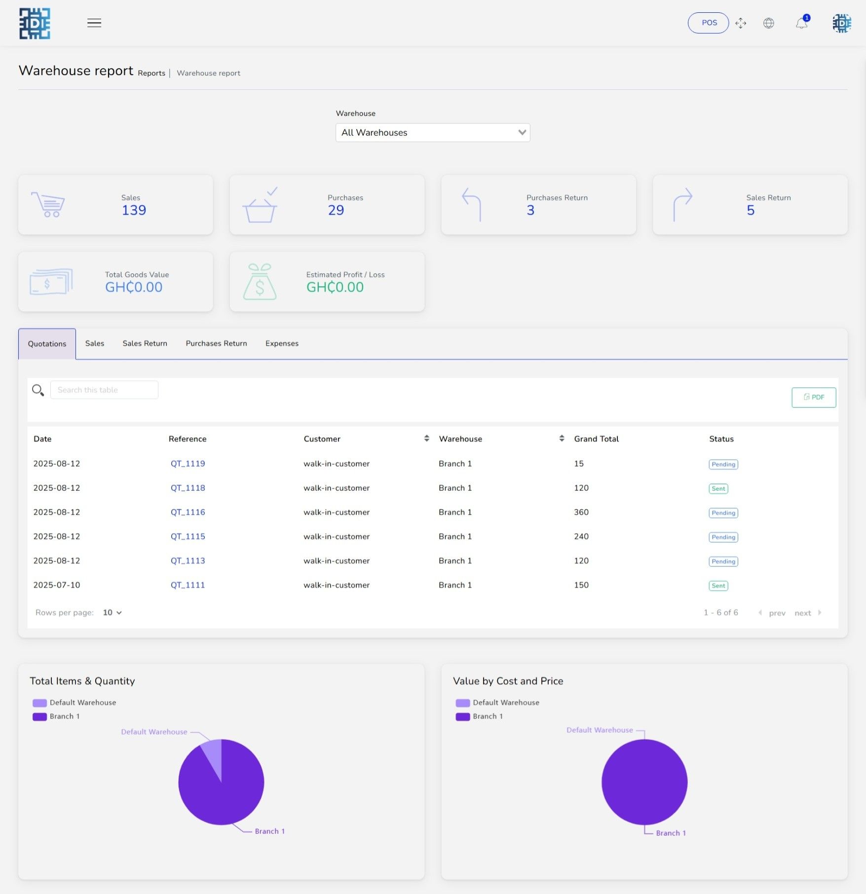
Task: Open quotation QT_1118
Action: [x=188, y=488]
